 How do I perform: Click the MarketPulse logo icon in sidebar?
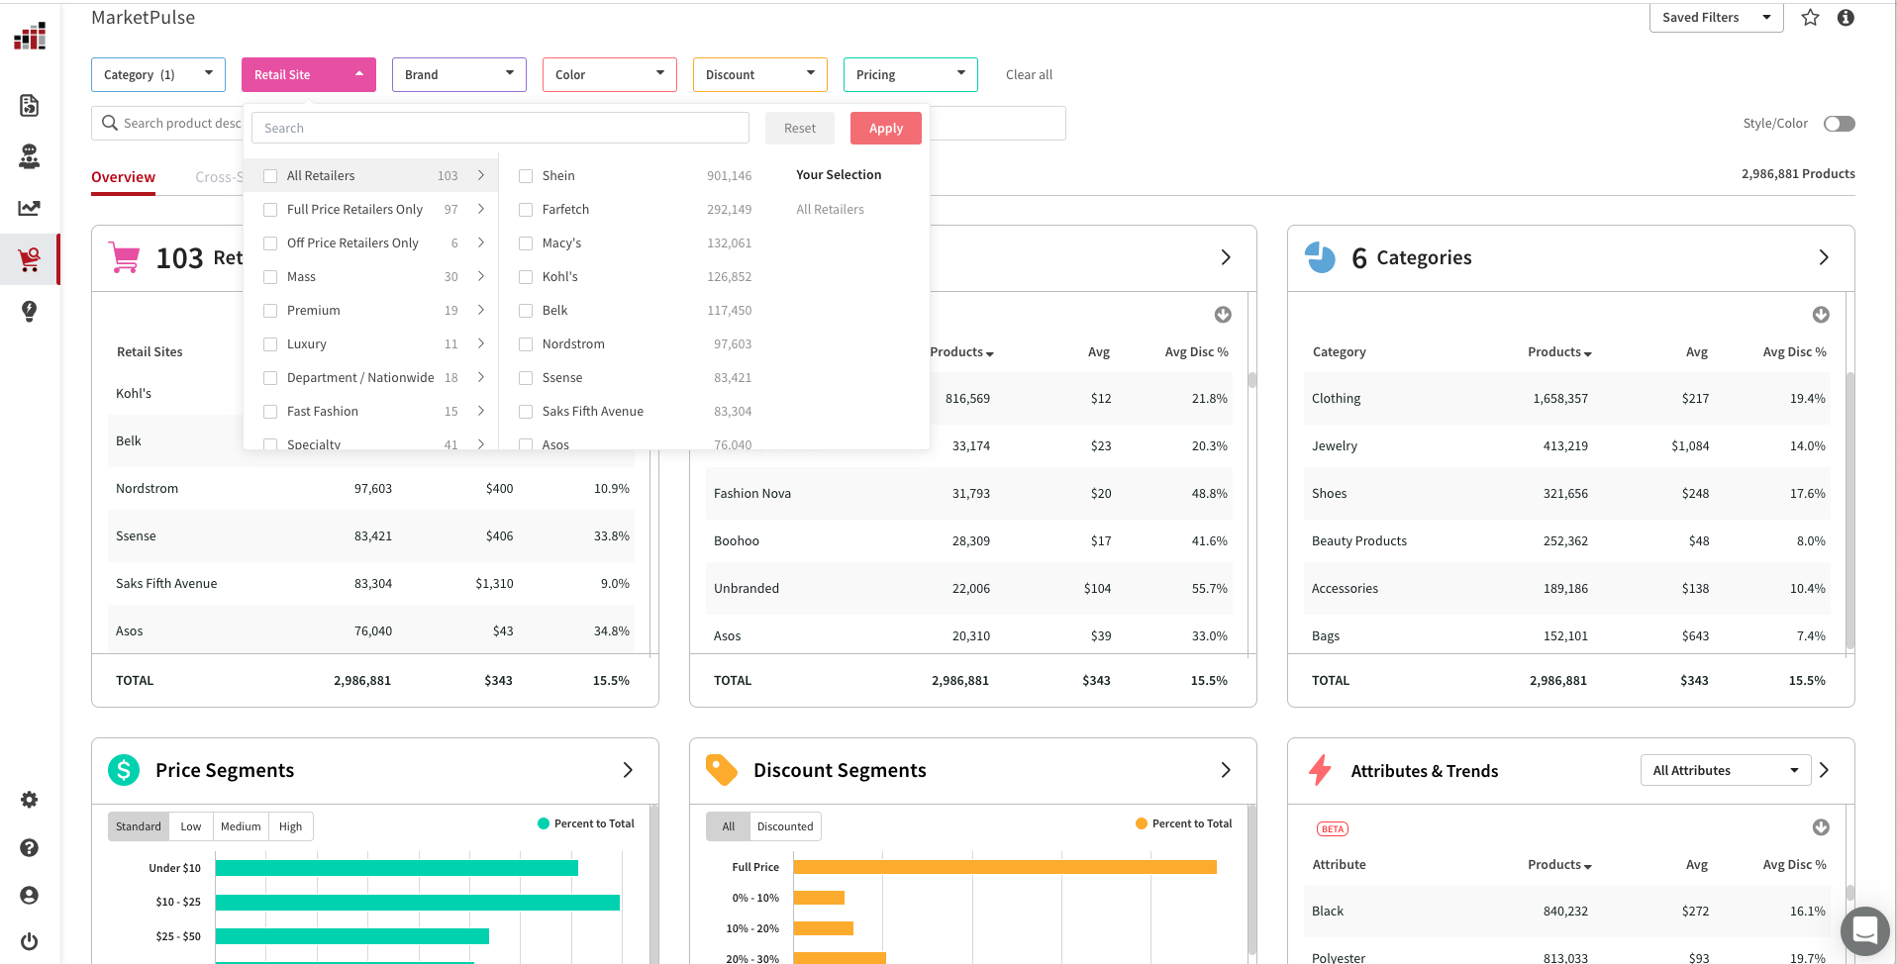click(x=30, y=37)
